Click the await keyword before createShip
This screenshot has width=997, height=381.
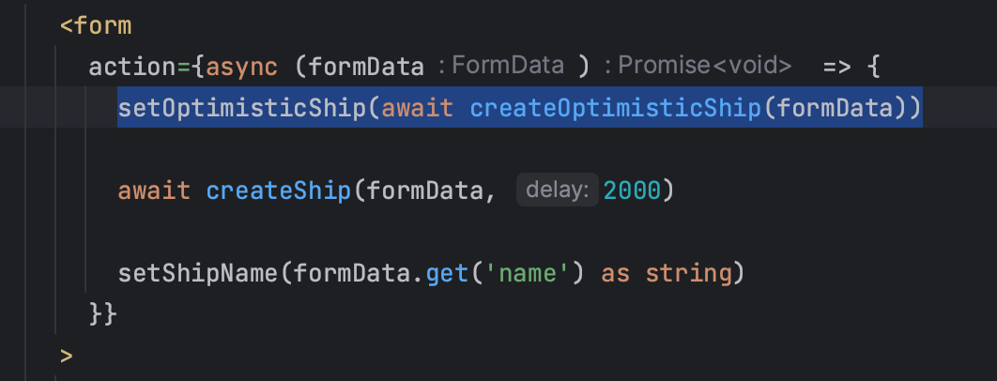pos(154,190)
